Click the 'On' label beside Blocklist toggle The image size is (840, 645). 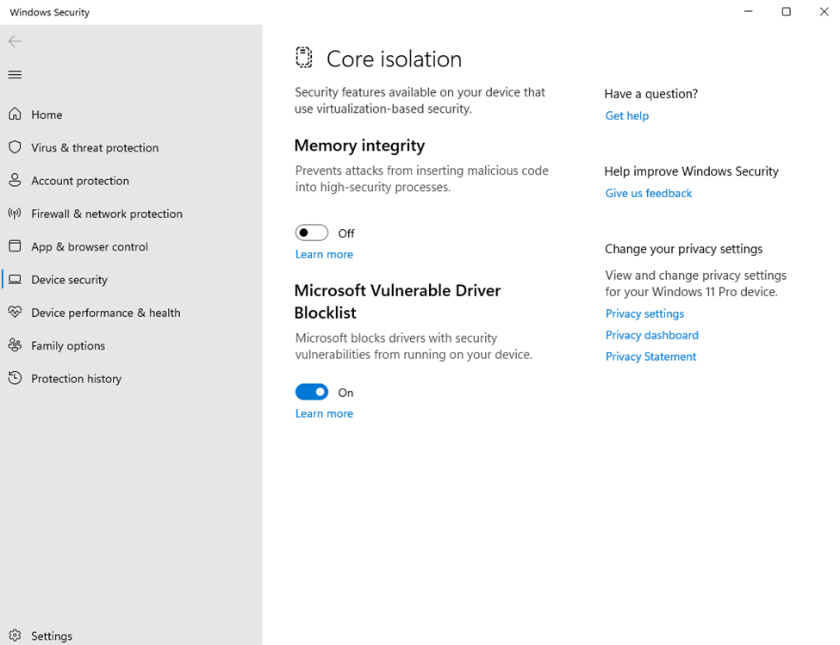[x=345, y=393]
